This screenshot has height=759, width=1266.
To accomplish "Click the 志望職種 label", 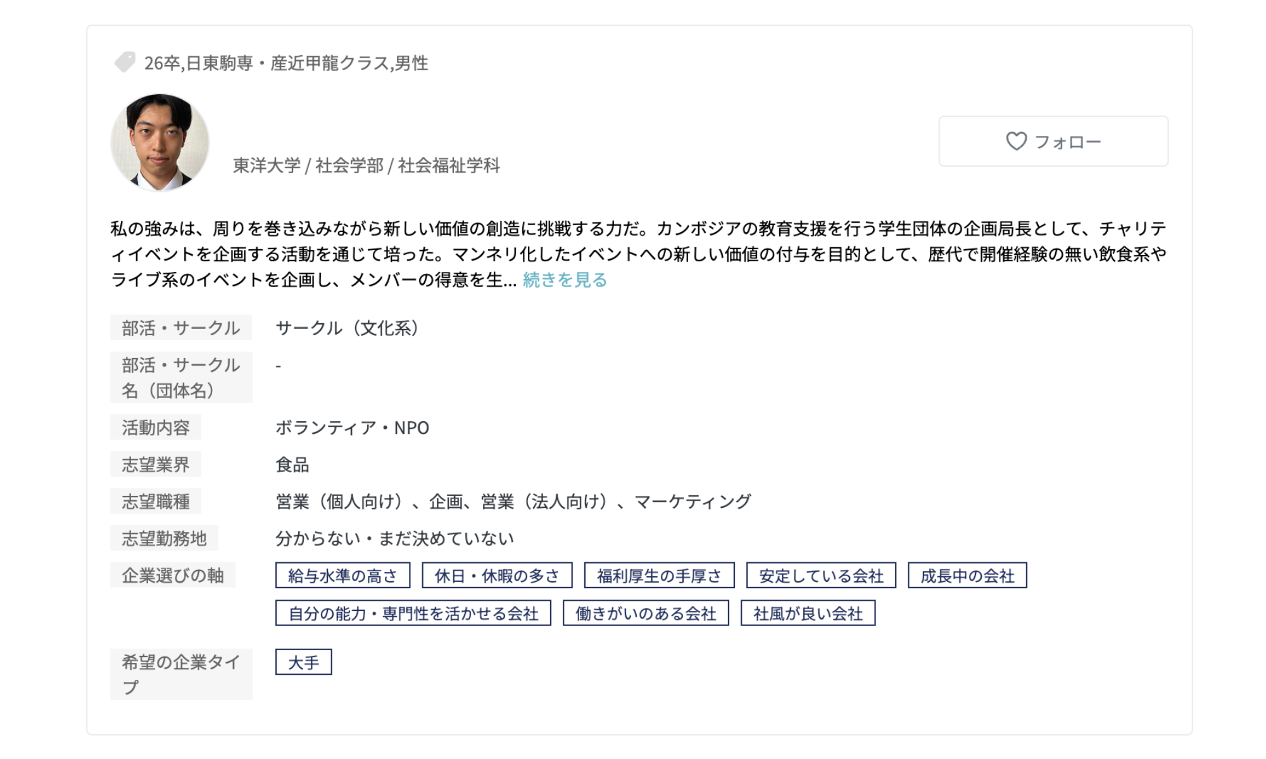I will click(x=156, y=502).
